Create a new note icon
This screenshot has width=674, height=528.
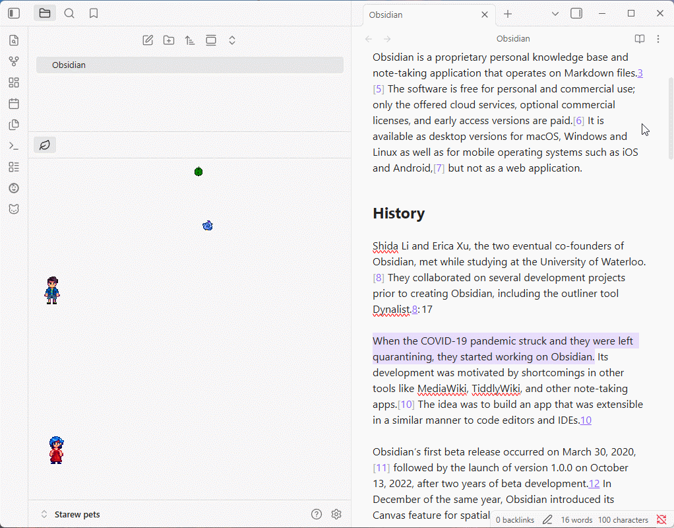148,40
